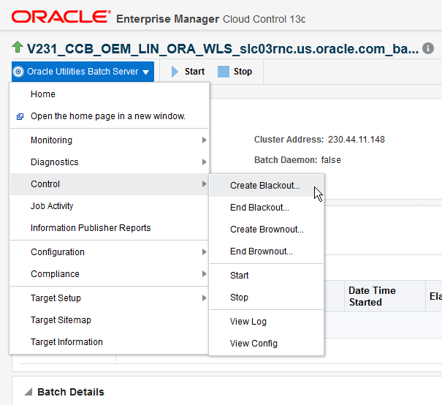Choose View Config in the Control submenu

[267, 344]
